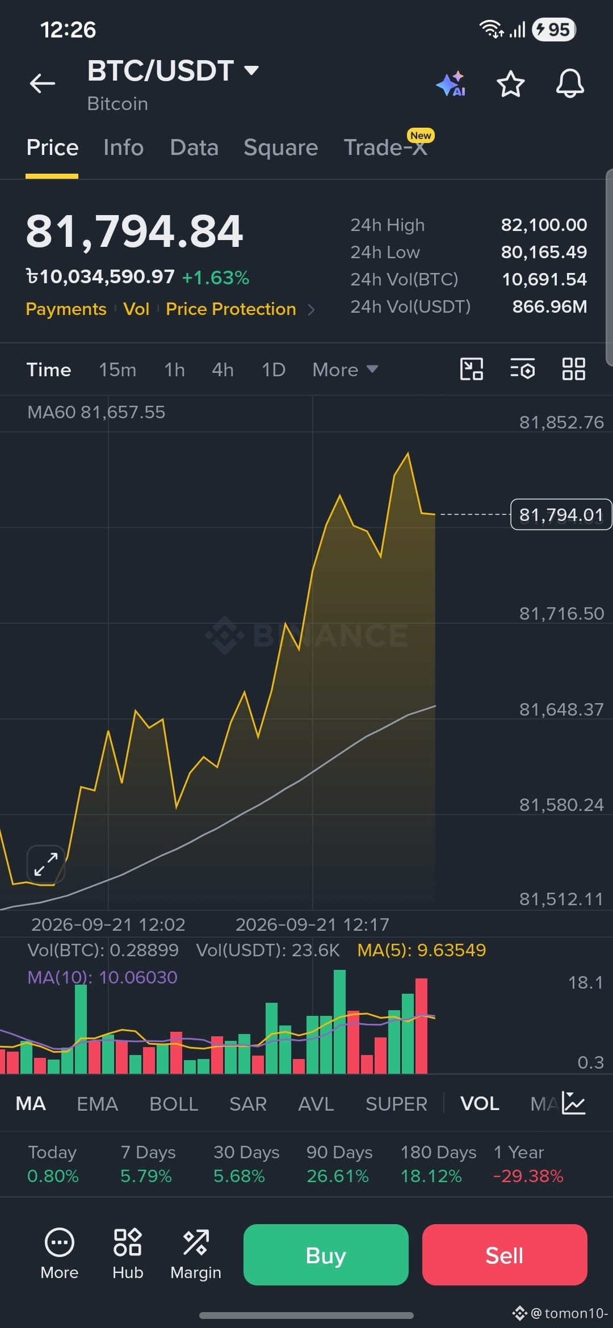Viewport: 613px width, 1328px height.
Task: Tap the green Buy button
Action: (326, 1255)
